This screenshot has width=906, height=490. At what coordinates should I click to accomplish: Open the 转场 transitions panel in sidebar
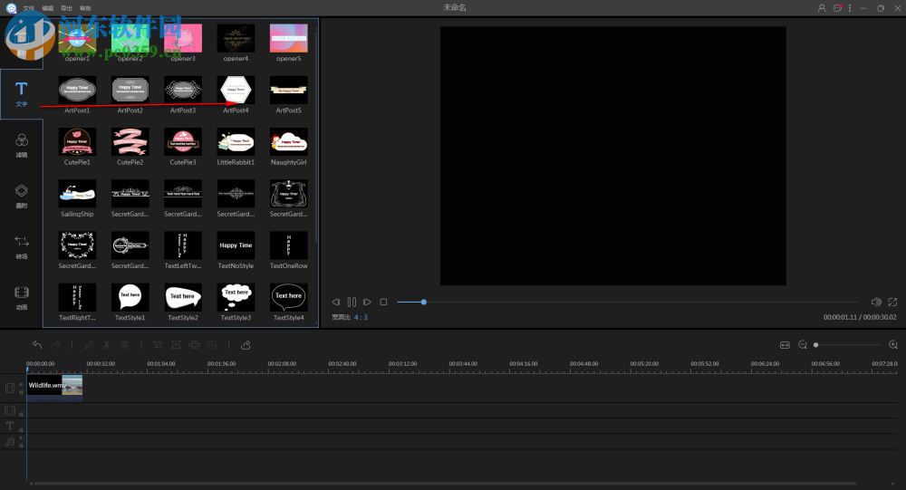(21, 246)
